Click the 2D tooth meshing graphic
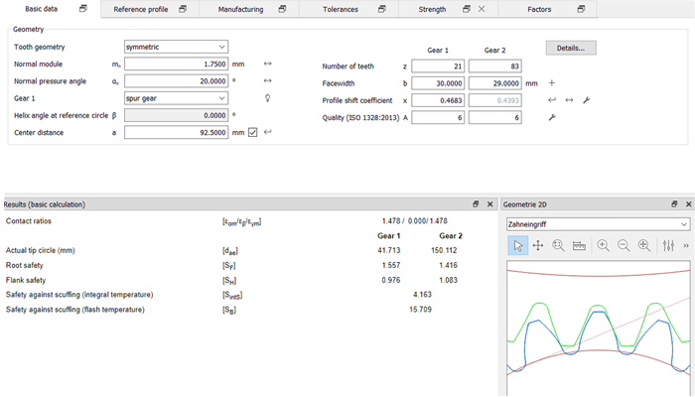 tap(599, 328)
